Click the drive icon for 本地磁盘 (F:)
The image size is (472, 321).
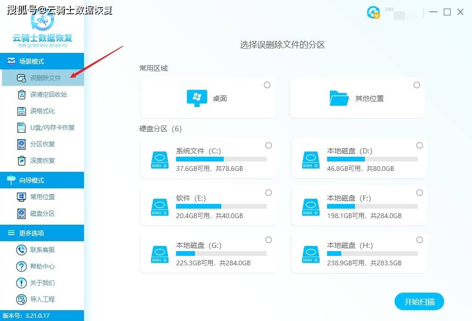pyautogui.click(x=311, y=207)
